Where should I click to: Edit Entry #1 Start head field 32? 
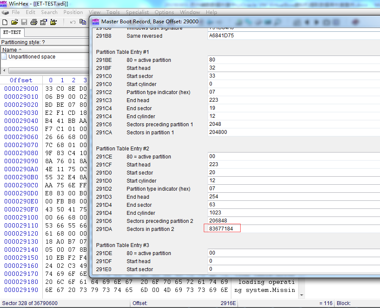[294, 68]
